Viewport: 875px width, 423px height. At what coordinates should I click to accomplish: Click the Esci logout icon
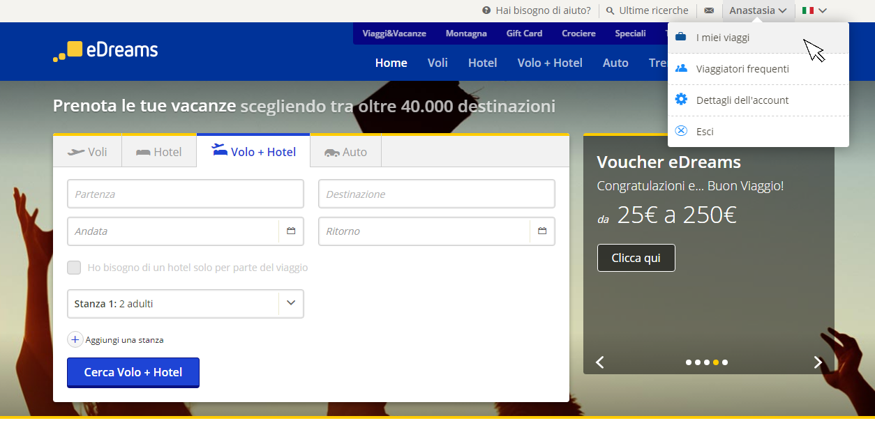pyautogui.click(x=682, y=131)
